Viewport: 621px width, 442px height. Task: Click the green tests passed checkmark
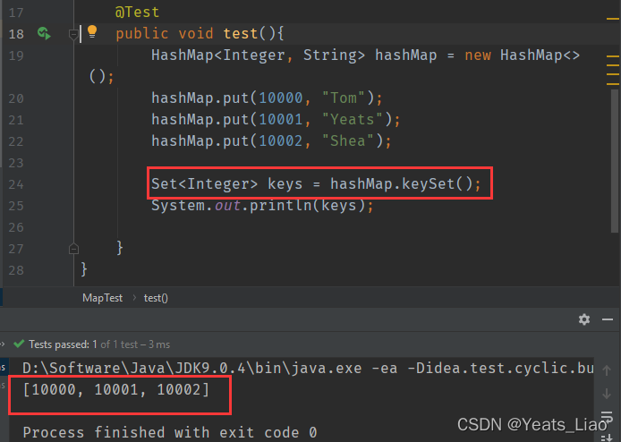pyautogui.click(x=19, y=344)
